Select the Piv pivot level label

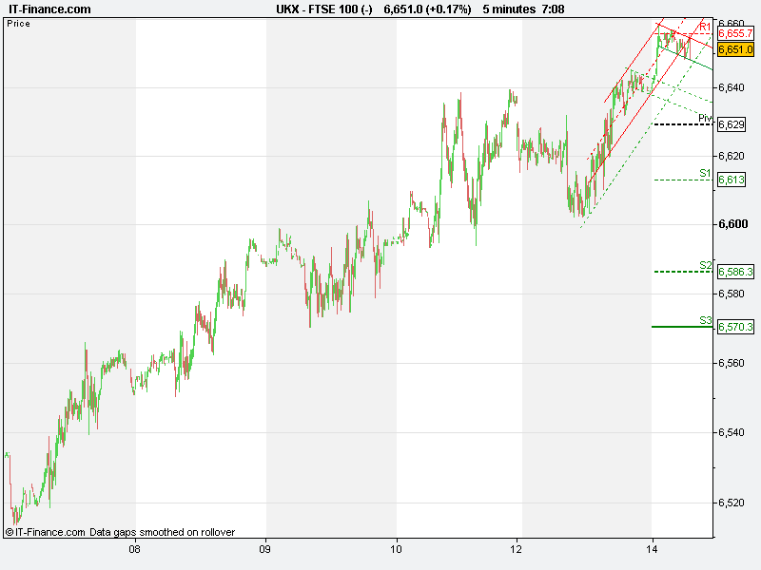704,118
